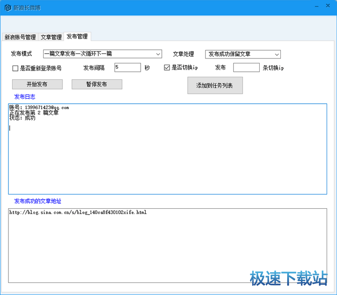This screenshot has width=337, height=295.
Task: Click the 条切换ip count input box
Action: click(x=246, y=67)
